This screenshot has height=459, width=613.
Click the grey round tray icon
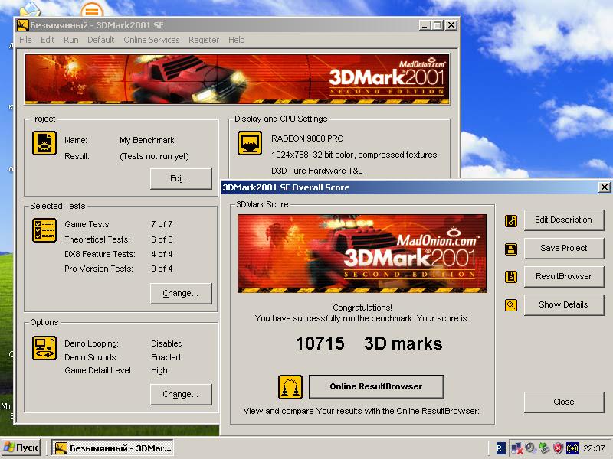[530, 448]
